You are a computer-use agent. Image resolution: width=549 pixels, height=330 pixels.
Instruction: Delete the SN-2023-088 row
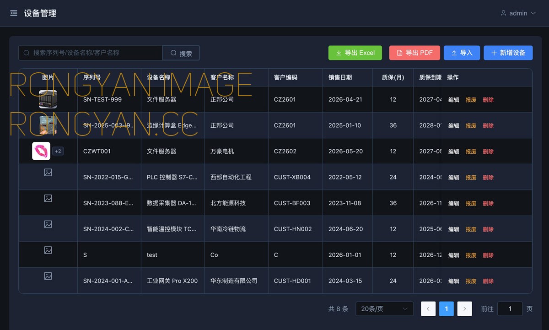point(488,203)
